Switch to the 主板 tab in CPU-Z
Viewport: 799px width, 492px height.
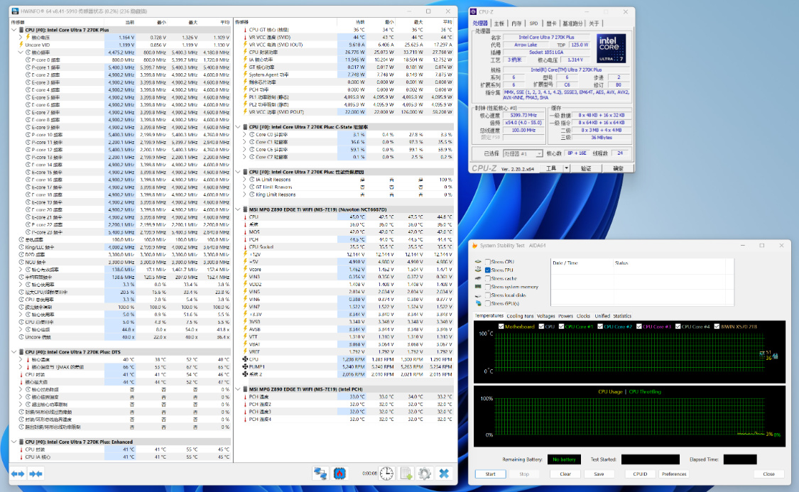point(499,23)
